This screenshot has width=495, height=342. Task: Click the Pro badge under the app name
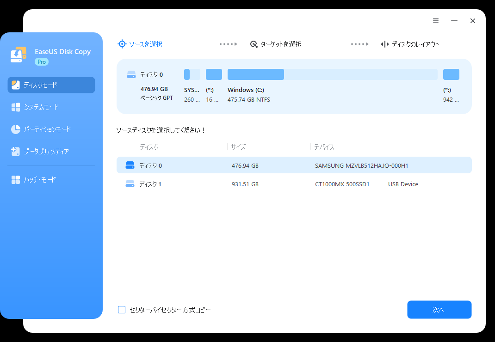42,62
